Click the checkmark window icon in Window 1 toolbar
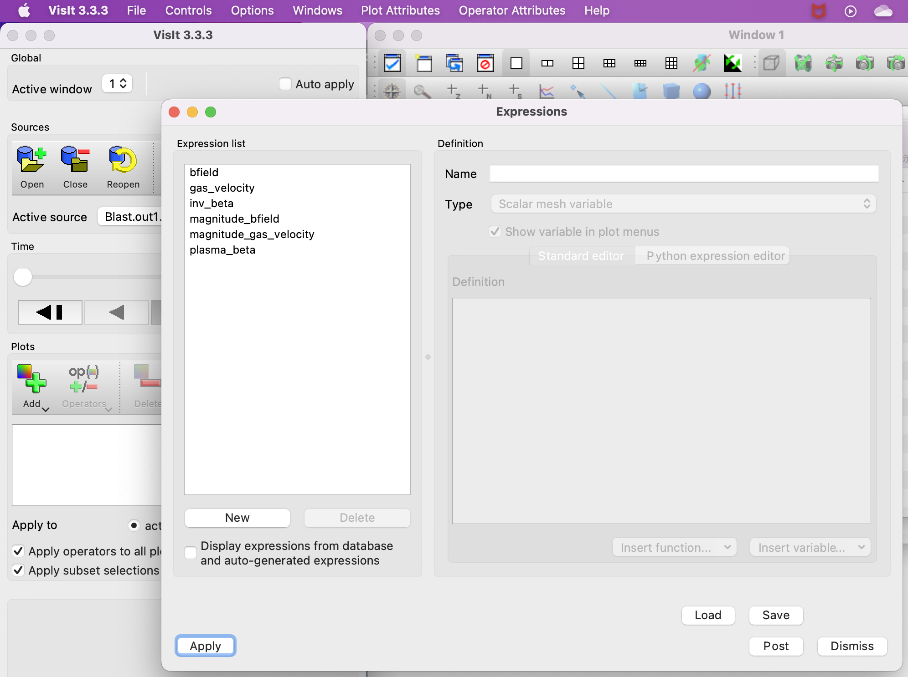 (392, 63)
